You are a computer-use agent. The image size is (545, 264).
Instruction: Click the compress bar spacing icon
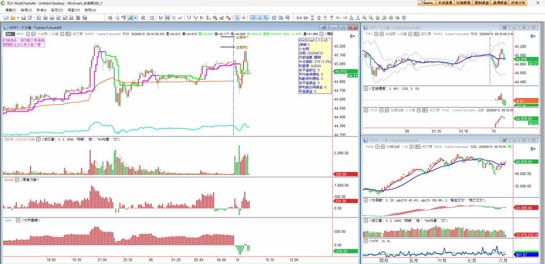tap(299, 18)
